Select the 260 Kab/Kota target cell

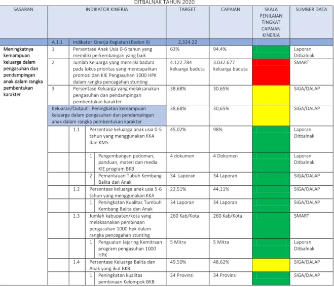(188, 226)
